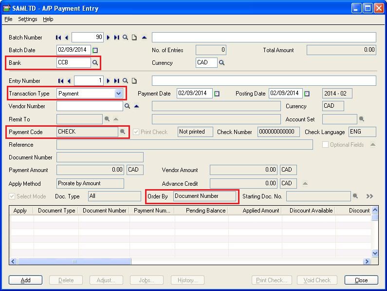
Task: Click the Batch Date field
Action: pos(74,50)
